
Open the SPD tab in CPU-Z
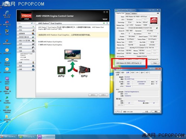tap(137, 73)
